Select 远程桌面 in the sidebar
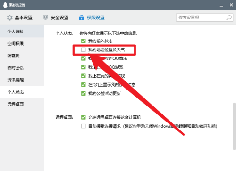The image size is (236, 171). (x=22, y=104)
